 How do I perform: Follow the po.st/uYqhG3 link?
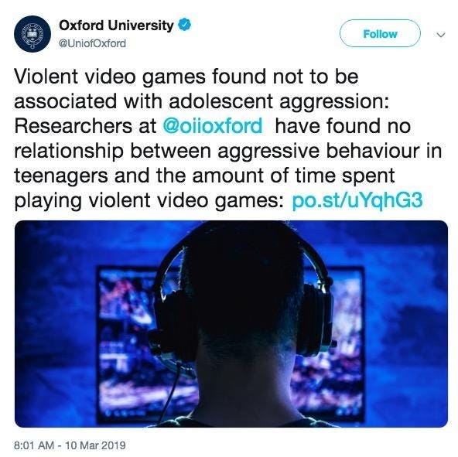[357, 200]
